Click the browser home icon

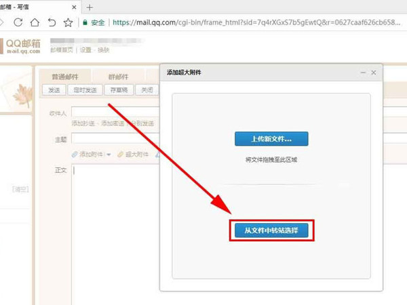click(33, 22)
